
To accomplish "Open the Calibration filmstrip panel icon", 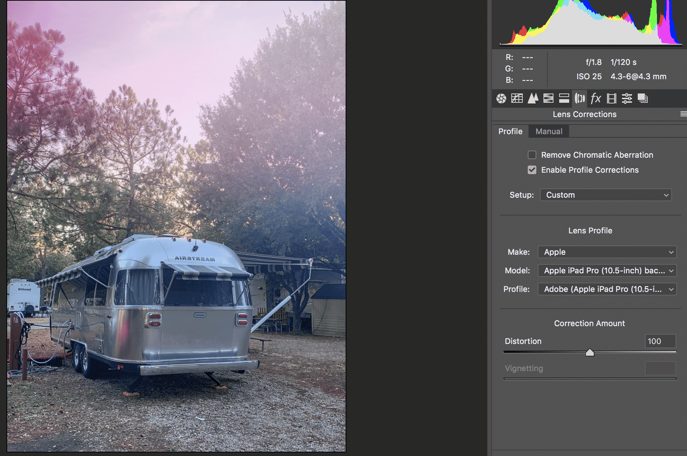I will [611, 98].
